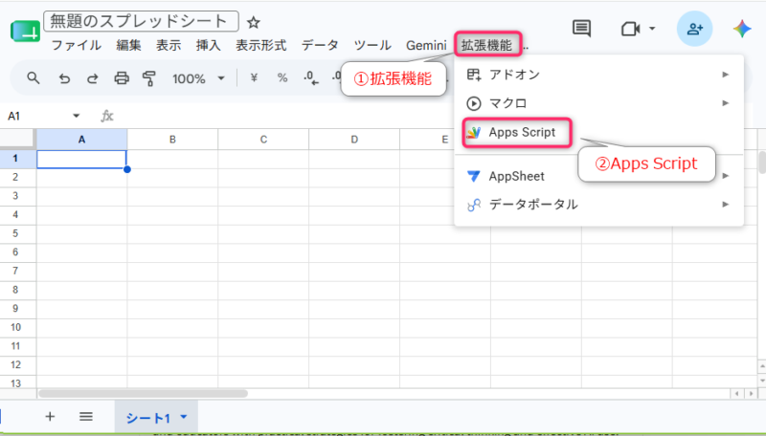Viewport: 766px width, 436px height.
Task: Click the vertical scroll down arrow
Action: pyautogui.click(x=762, y=380)
